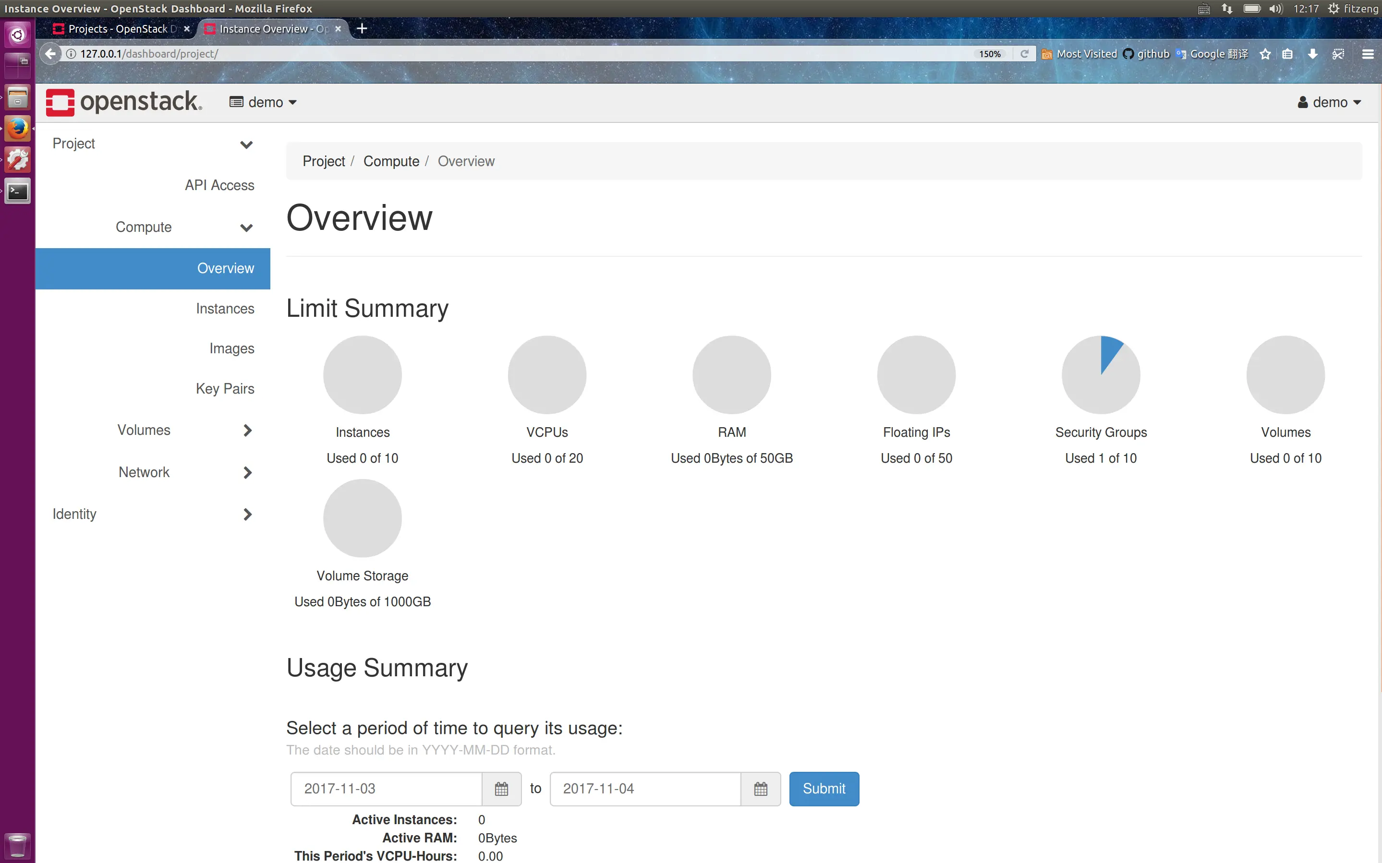This screenshot has width=1382, height=863.
Task: Open Terminal from Ubuntu launcher
Action: pos(18,192)
